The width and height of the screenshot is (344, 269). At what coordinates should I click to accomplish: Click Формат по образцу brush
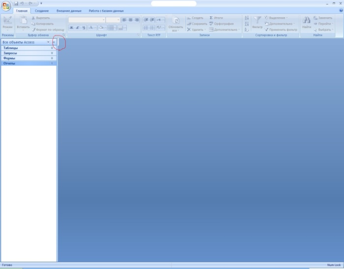[x=48, y=30]
